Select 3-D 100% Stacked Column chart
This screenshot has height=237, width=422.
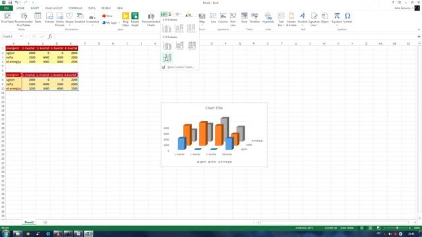[191, 45]
